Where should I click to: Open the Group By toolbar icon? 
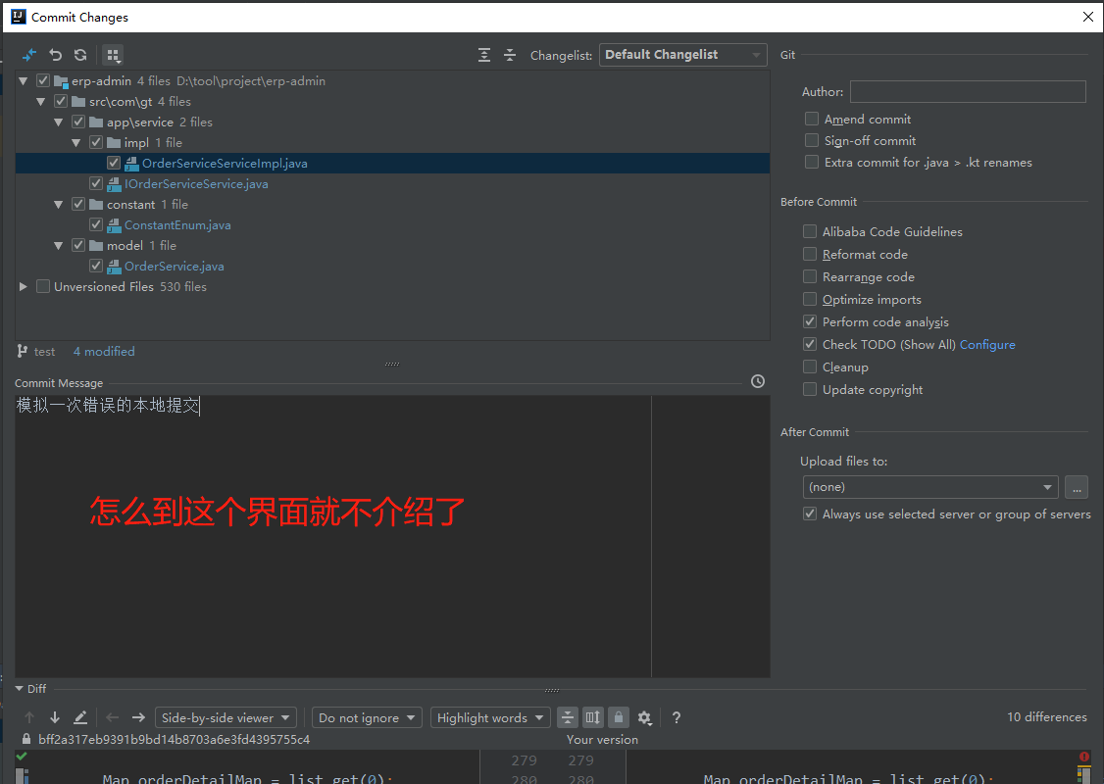pos(114,55)
